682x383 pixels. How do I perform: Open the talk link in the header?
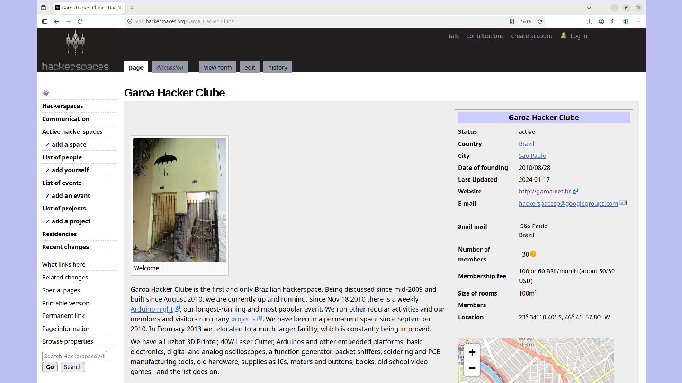pyautogui.click(x=454, y=36)
